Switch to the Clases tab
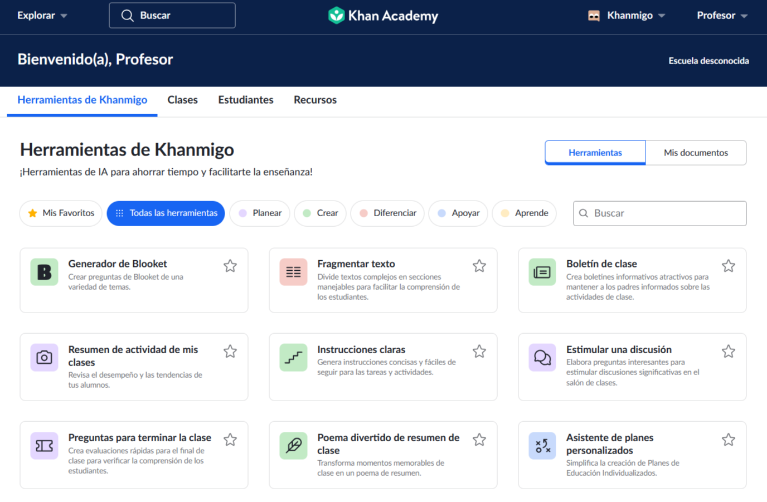 point(183,100)
